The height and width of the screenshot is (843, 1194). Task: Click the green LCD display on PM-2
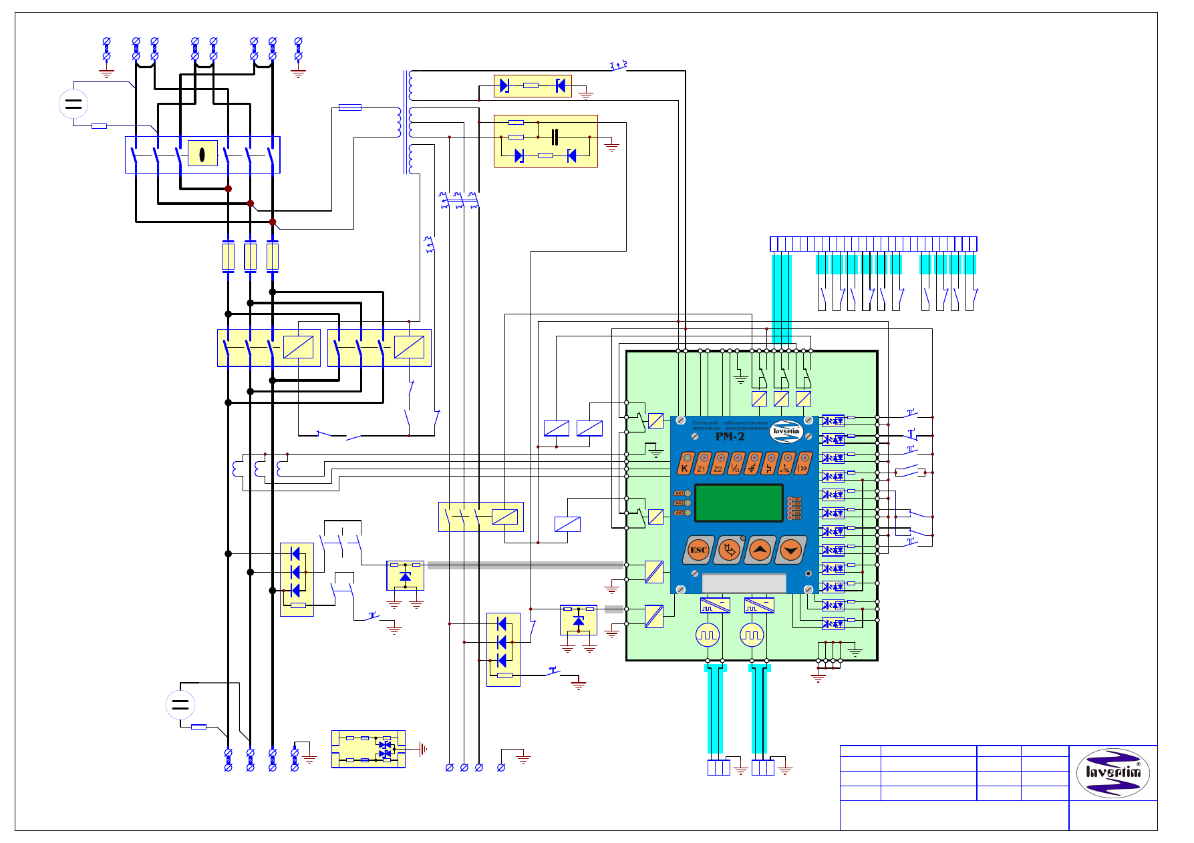click(739, 503)
